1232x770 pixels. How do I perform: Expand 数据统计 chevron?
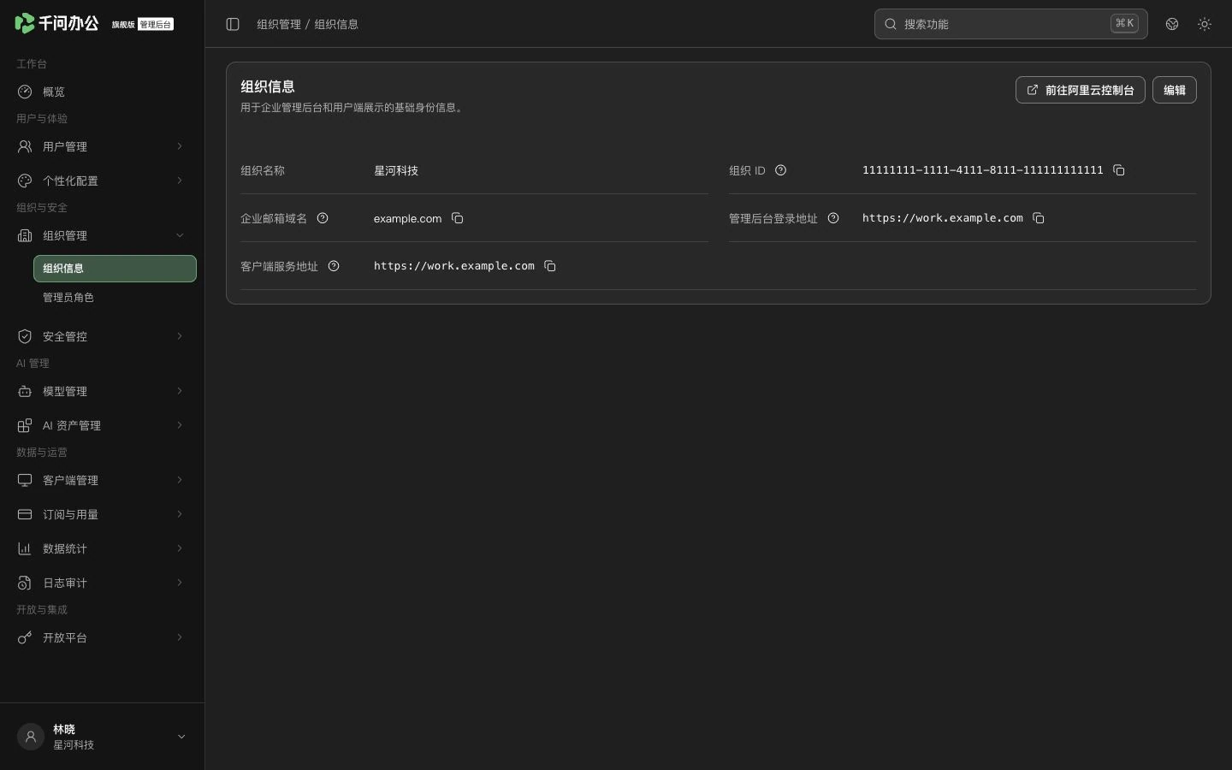[x=180, y=548]
